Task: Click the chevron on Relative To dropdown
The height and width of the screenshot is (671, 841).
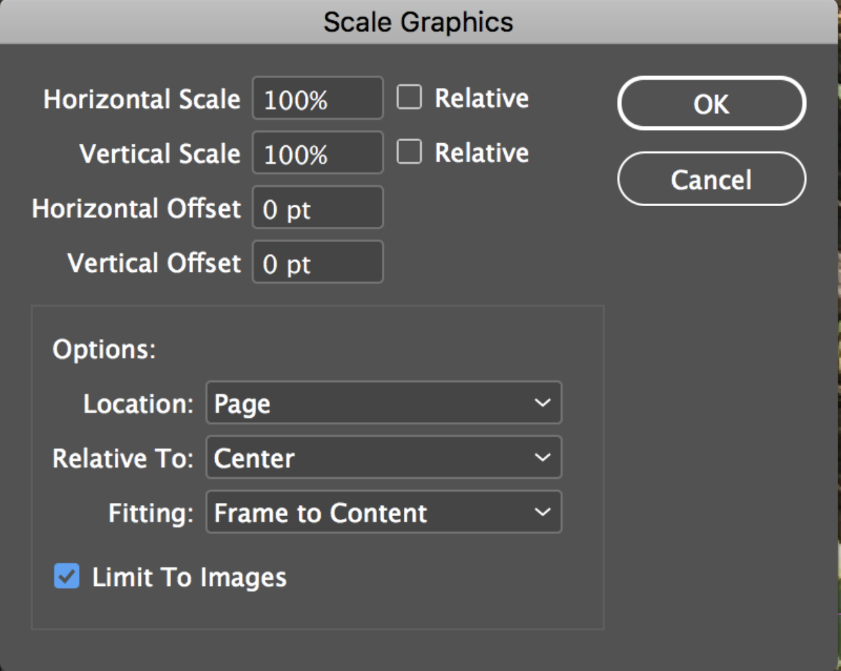Action: point(543,457)
